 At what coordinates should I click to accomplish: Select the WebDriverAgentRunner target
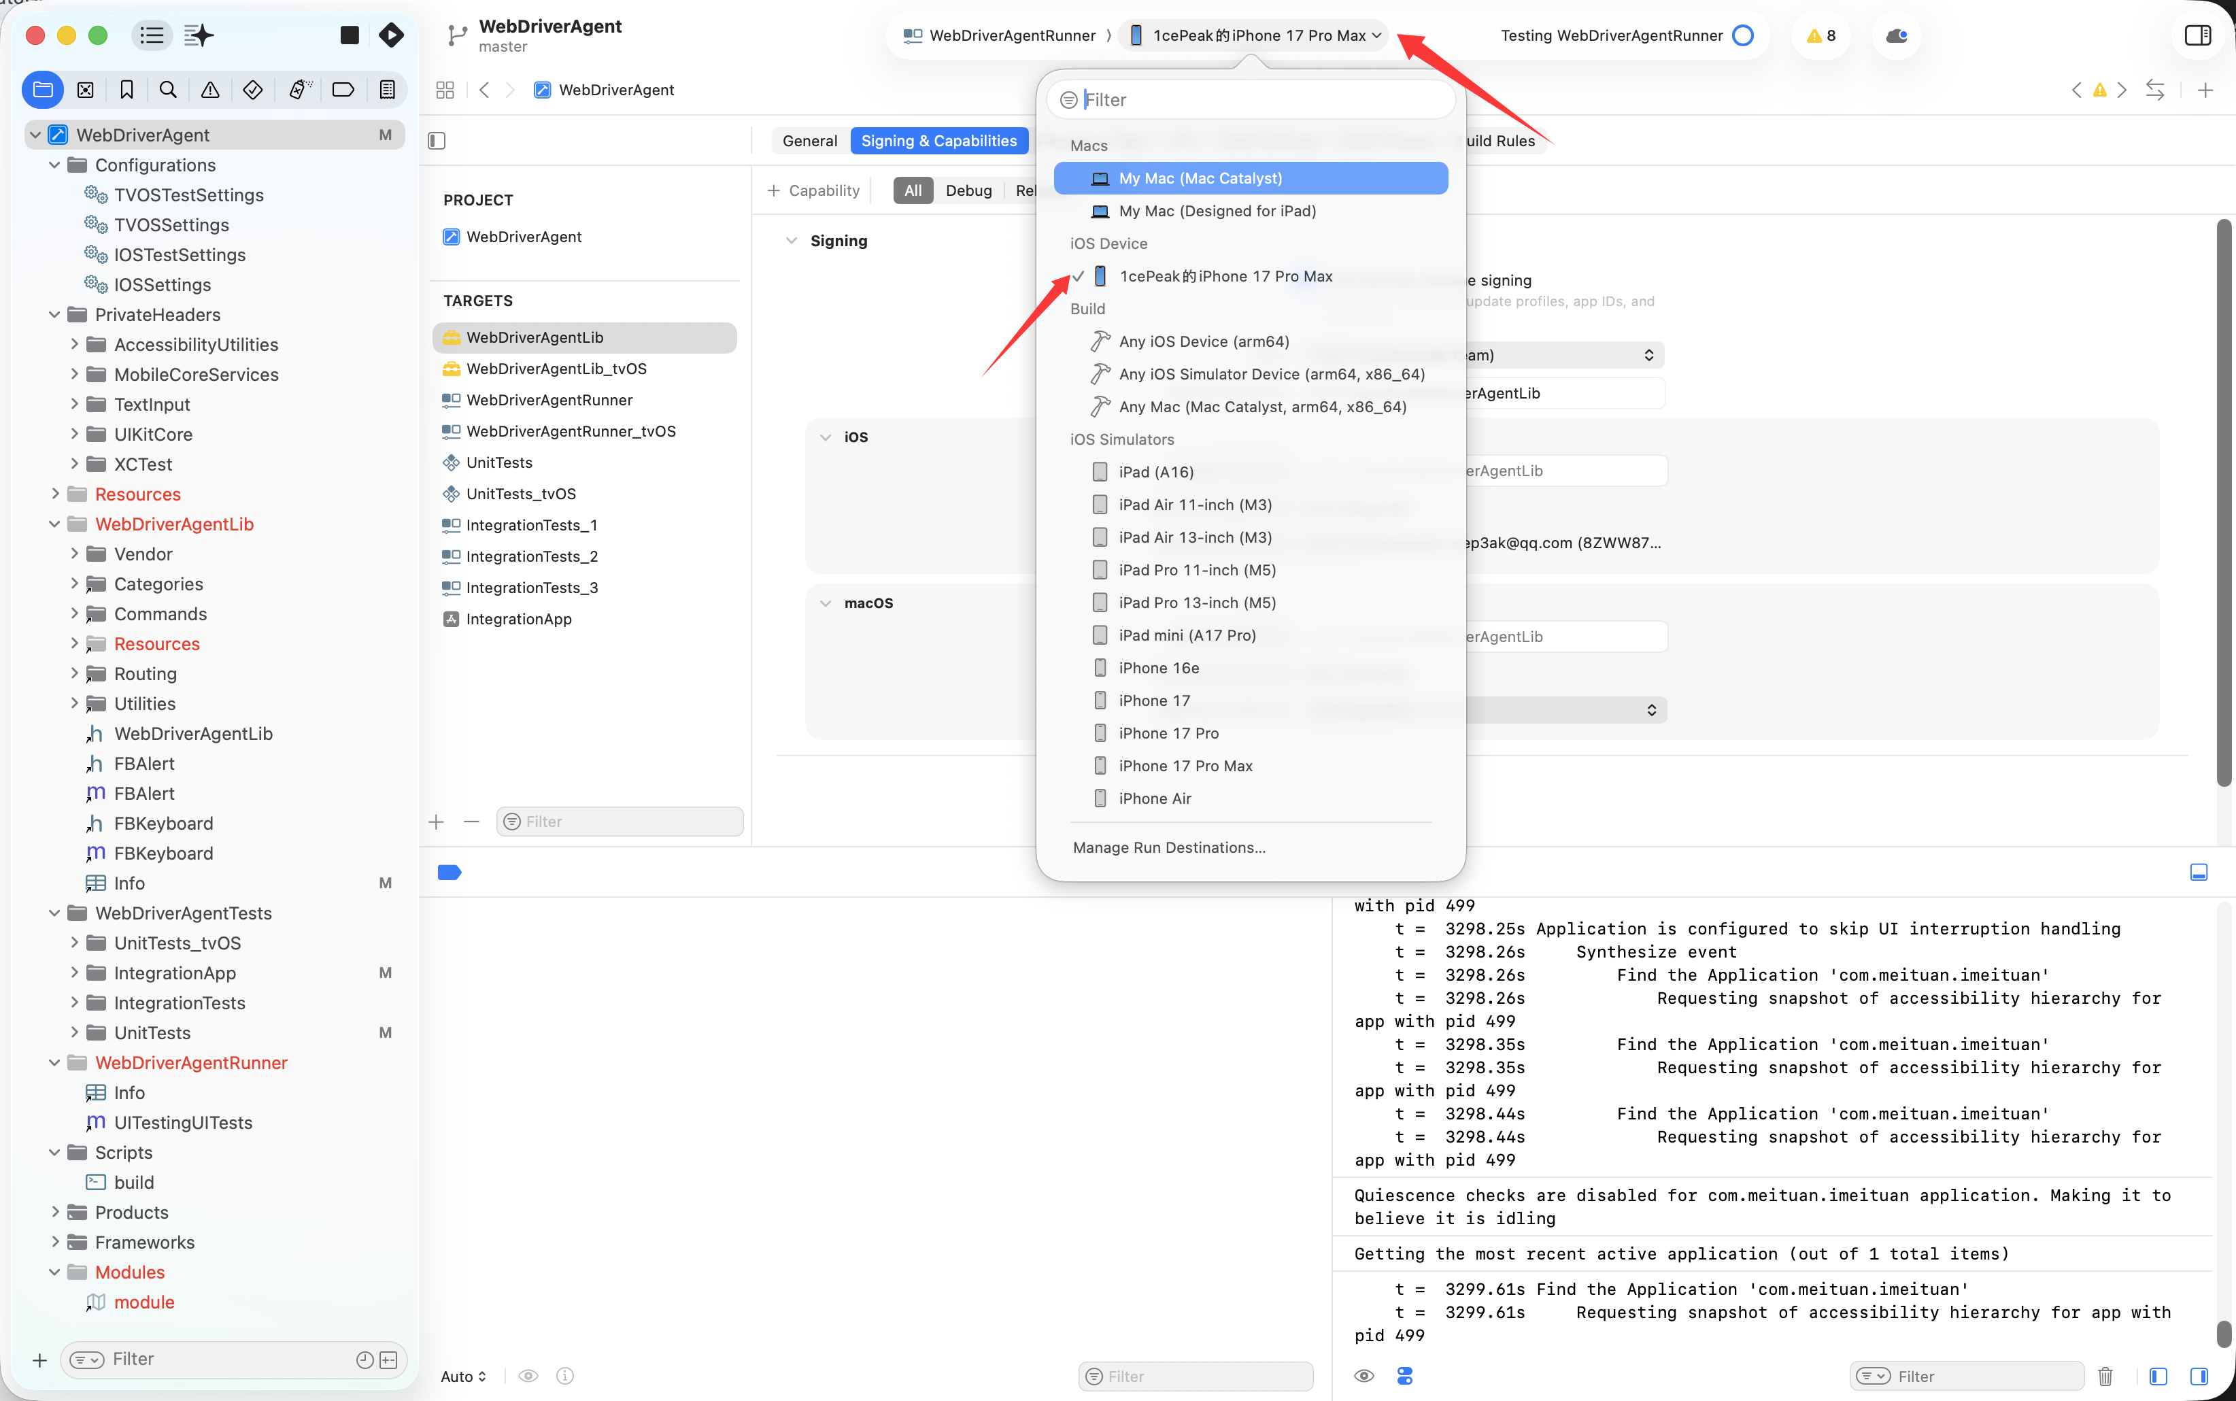[x=549, y=401]
